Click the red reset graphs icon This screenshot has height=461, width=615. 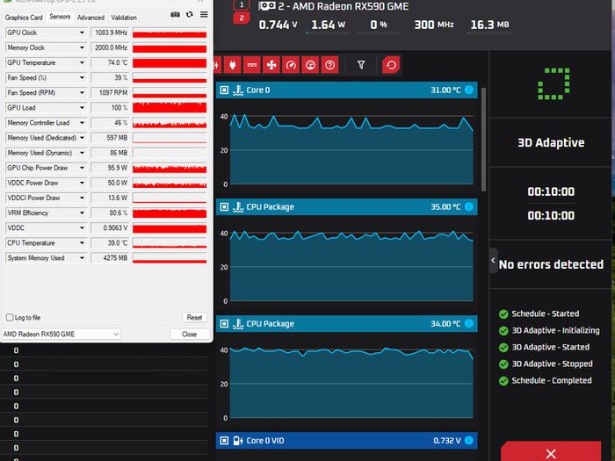click(391, 65)
